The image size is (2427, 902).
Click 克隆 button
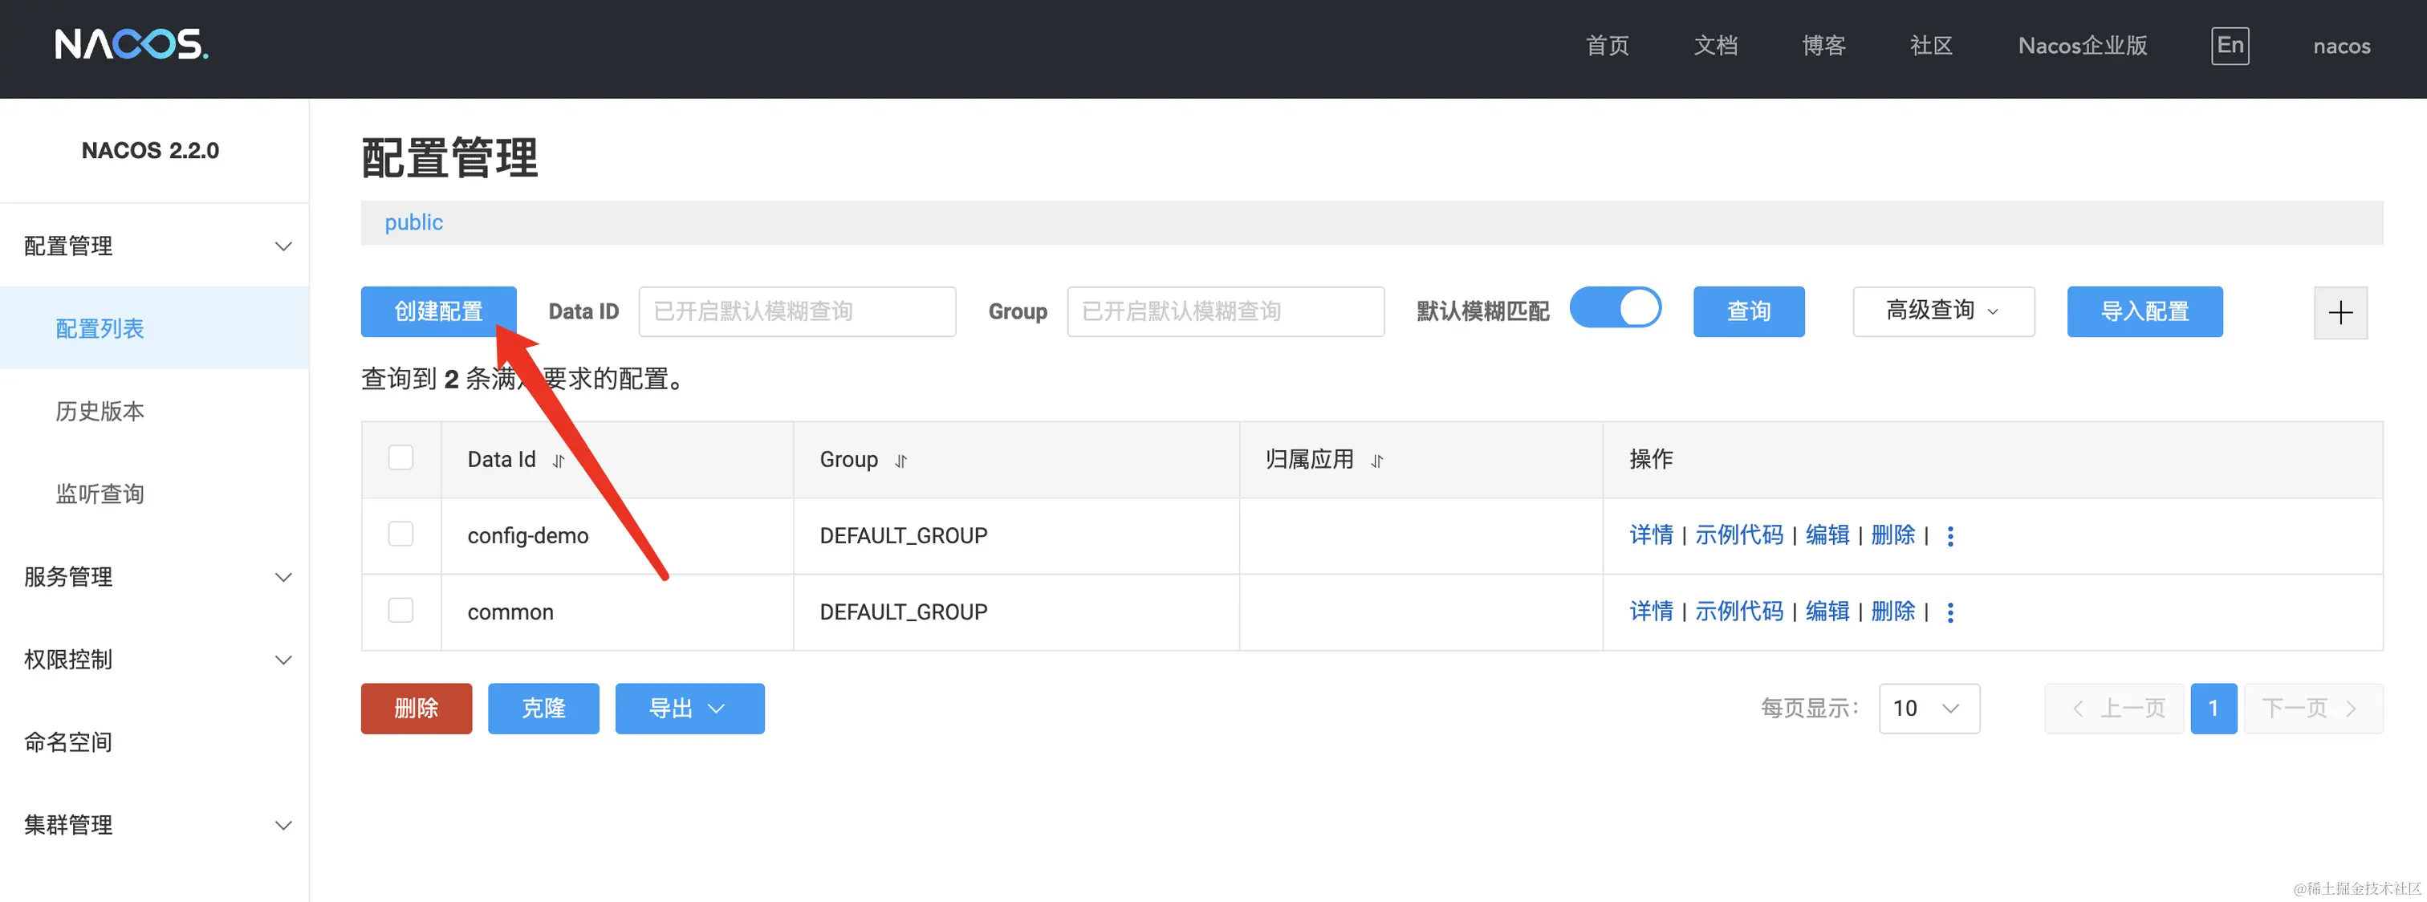[x=543, y=709]
